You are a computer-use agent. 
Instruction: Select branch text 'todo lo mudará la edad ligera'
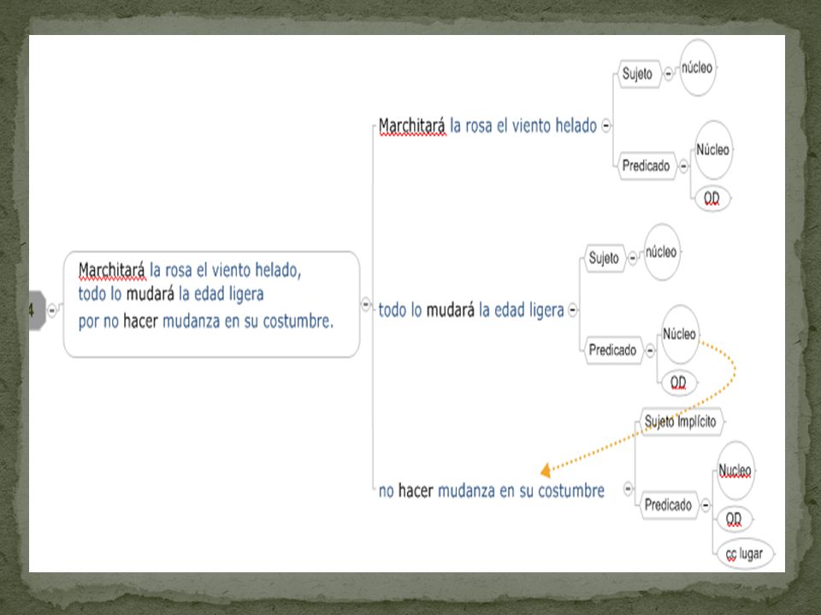(471, 310)
